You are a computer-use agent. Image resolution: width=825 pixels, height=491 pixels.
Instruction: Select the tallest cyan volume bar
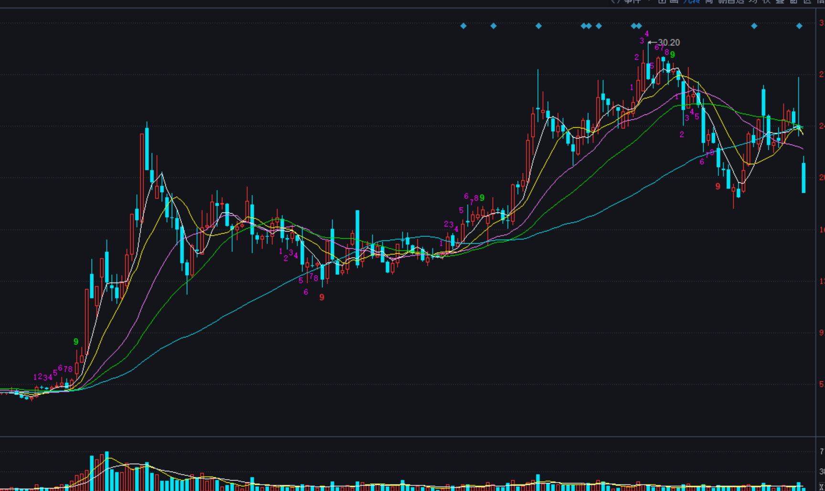point(107,471)
